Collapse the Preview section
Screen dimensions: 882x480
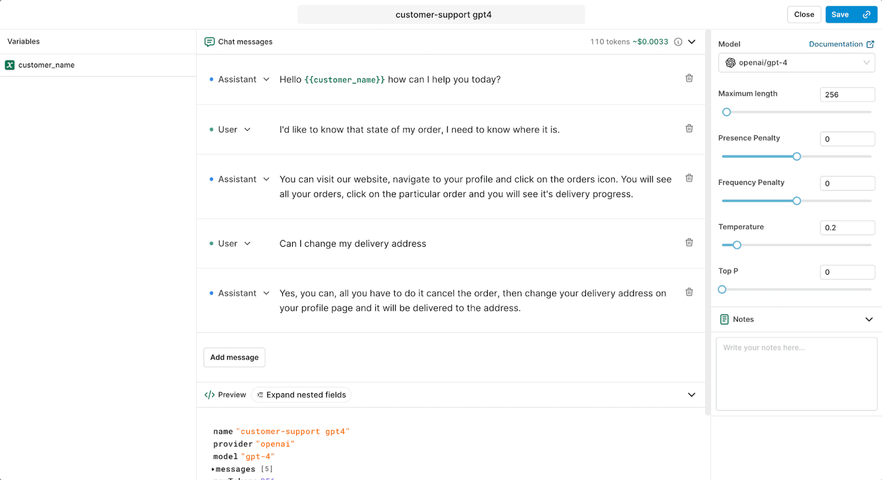(692, 395)
